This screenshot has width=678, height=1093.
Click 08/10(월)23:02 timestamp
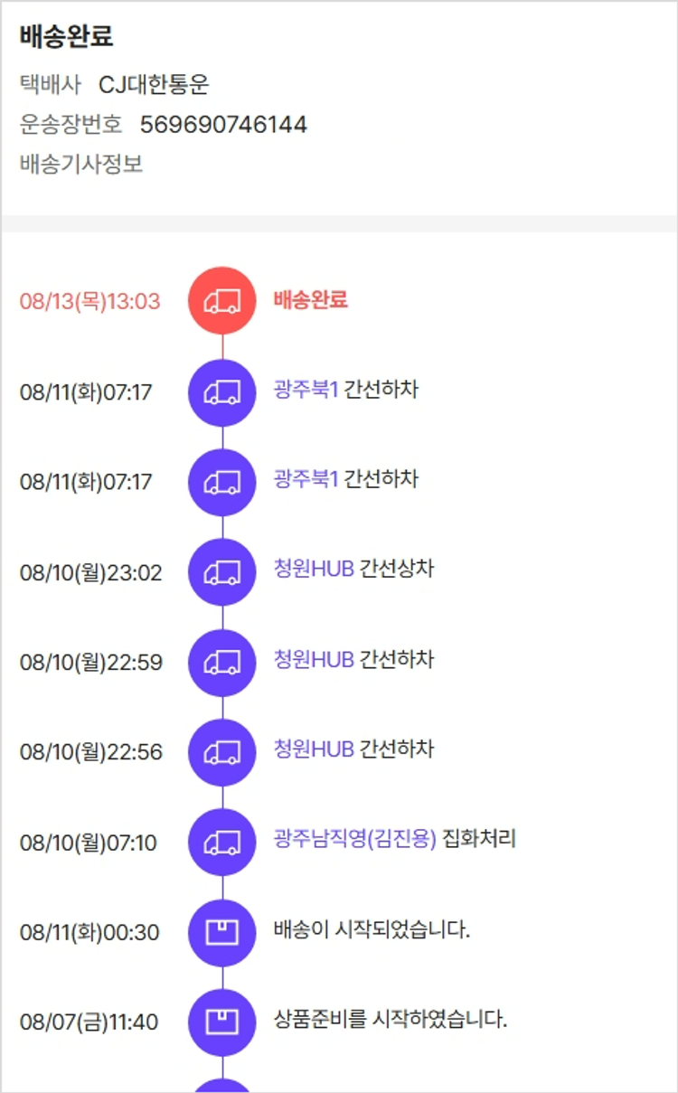point(90,572)
